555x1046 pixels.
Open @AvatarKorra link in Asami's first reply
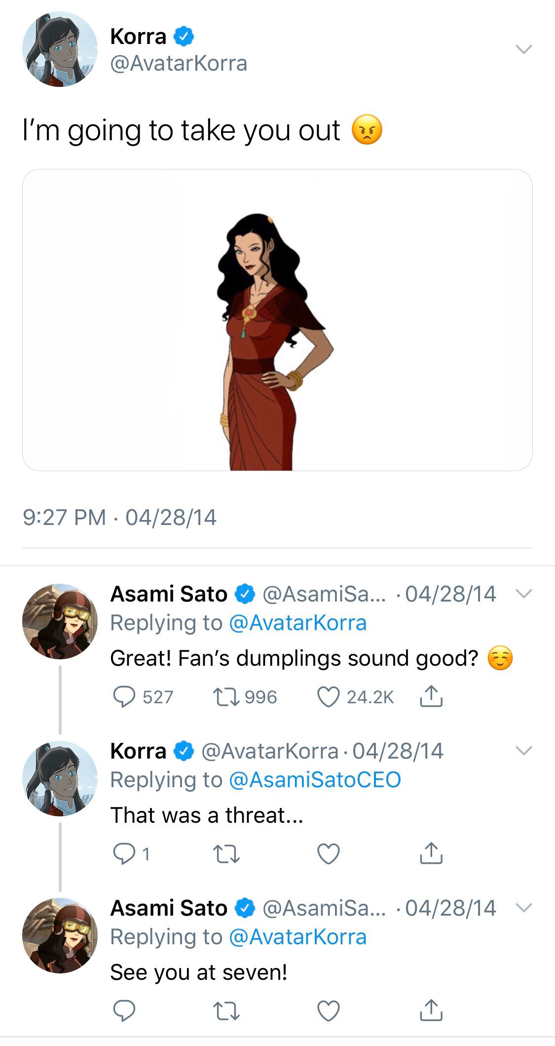[298, 623]
